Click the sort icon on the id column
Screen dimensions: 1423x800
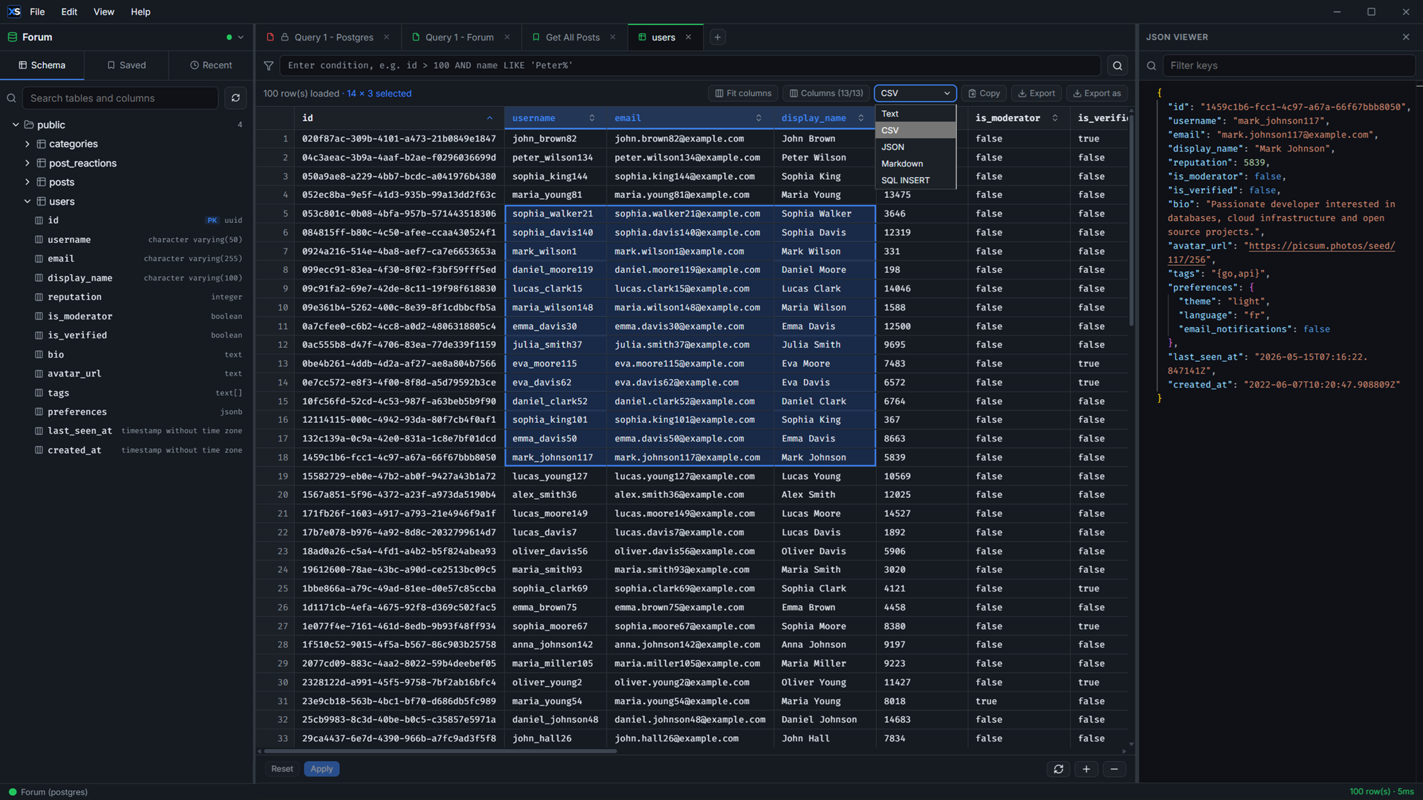tap(489, 118)
